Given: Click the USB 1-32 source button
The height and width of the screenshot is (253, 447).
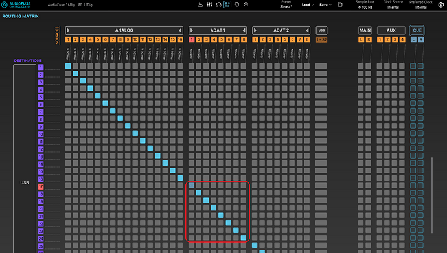Looking at the screenshot, I should coord(321,40).
